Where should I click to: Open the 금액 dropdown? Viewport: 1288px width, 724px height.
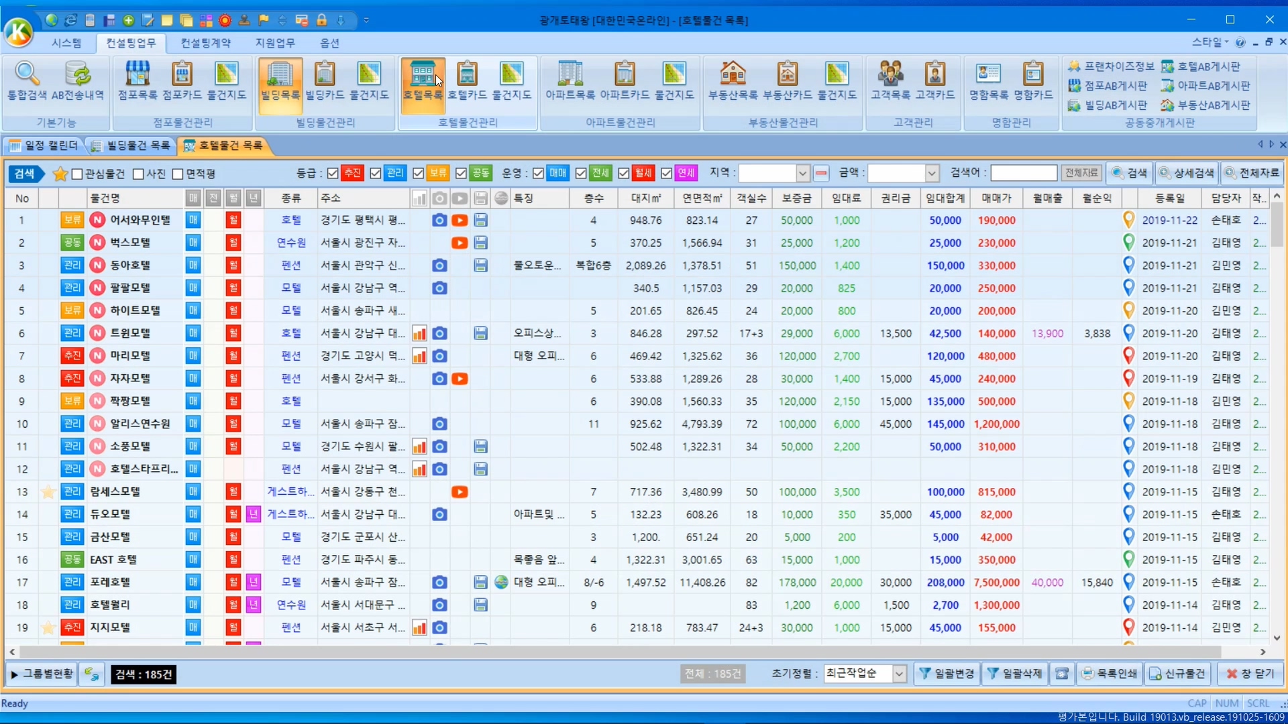pos(932,174)
